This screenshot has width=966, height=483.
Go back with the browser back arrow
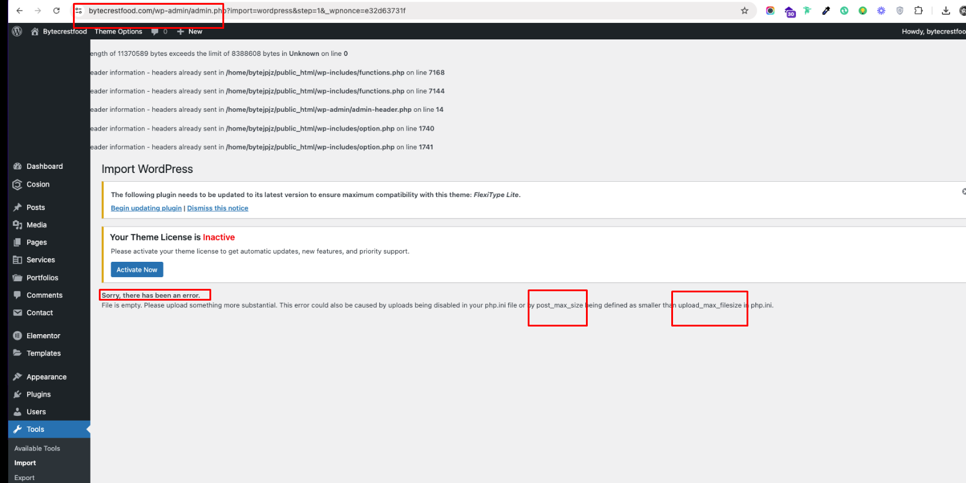(x=19, y=11)
